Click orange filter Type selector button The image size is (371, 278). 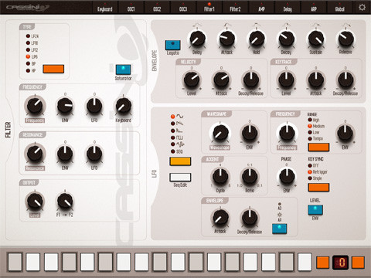tap(53, 69)
